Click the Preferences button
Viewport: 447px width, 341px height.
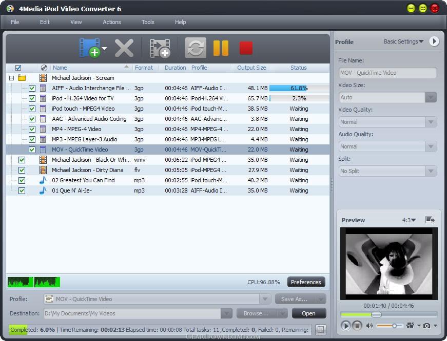[x=306, y=282]
